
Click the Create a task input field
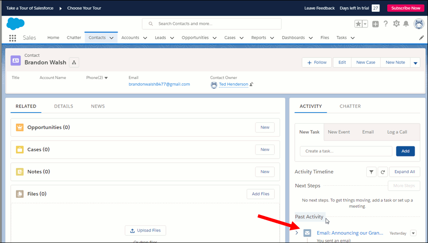click(346, 151)
